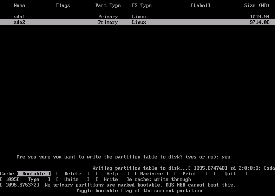This screenshot has height=196, width=275.
Task: Click Primary type in sda2 row
Action: (x=108, y=22)
